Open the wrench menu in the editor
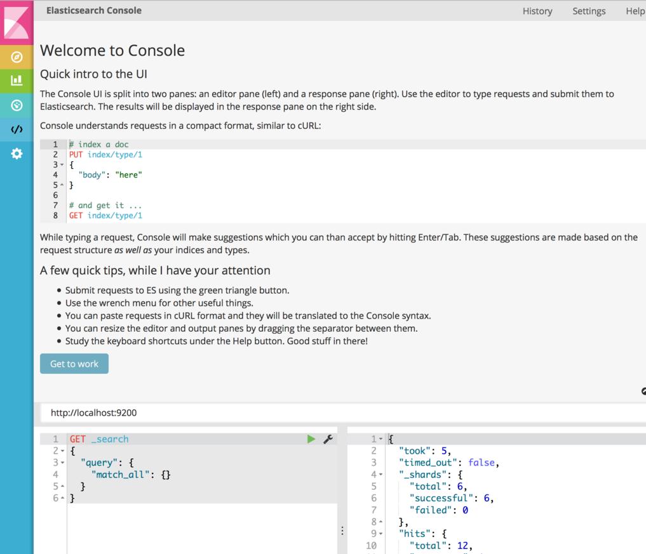Viewport: 646px width, 554px height. [328, 439]
